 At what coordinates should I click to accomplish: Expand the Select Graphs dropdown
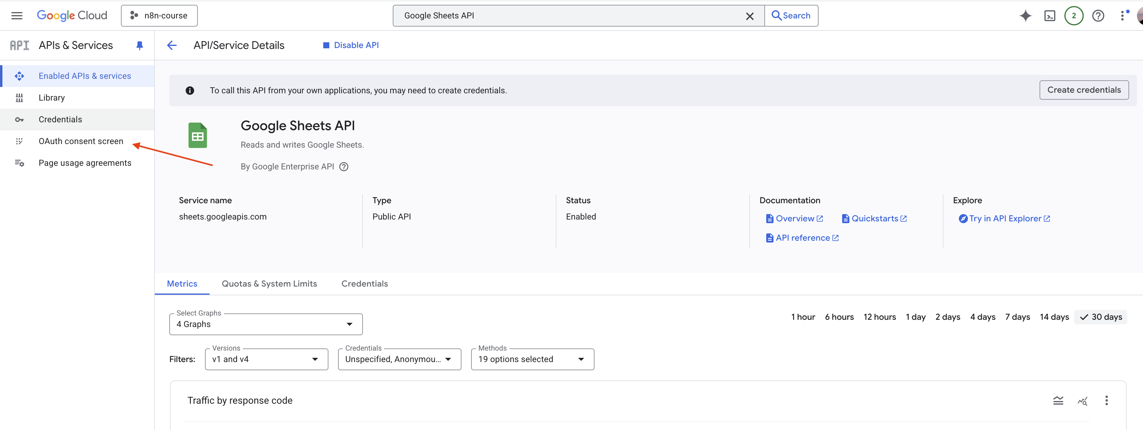tap(266, 324)
